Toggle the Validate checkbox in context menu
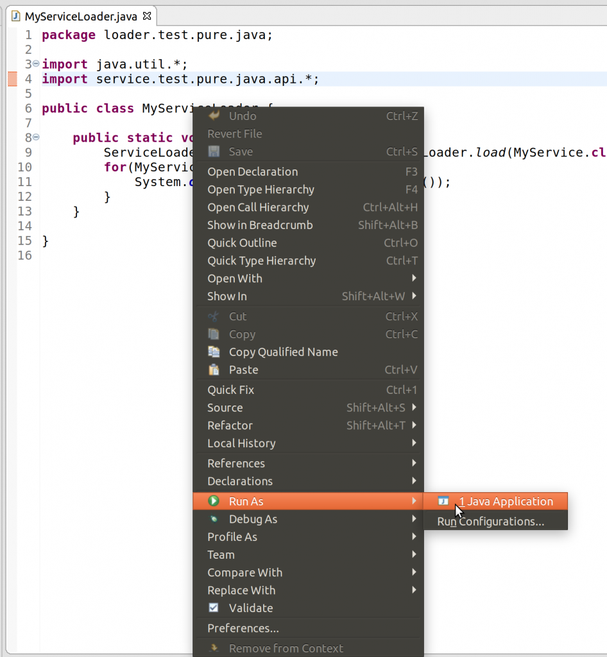 point(214,608)
